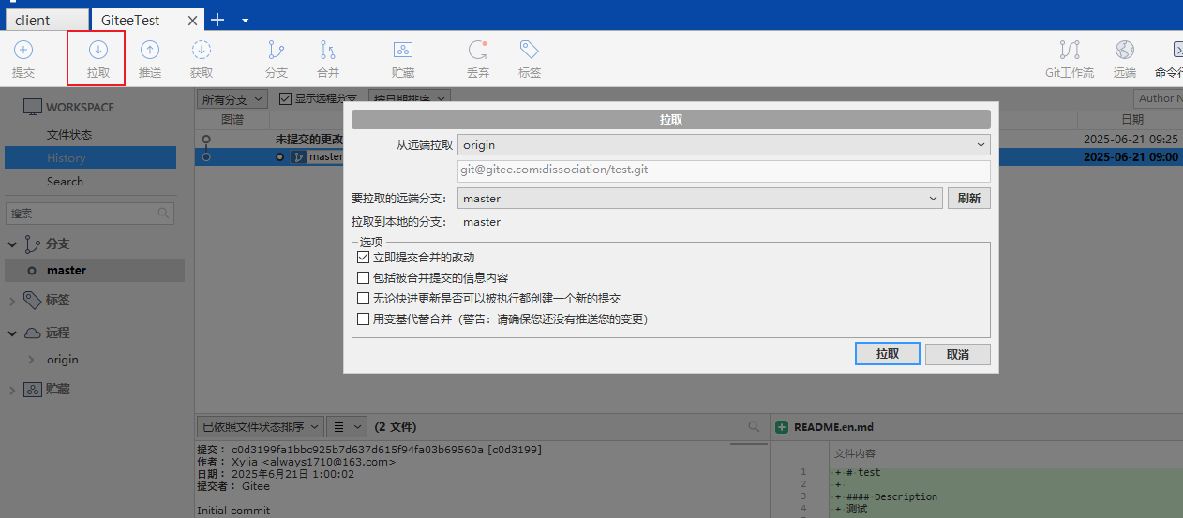Click the 刷新 button in the dialog
Image resolution: width=1183 pixels, height=518 pixels.
[x=968, y=199]
